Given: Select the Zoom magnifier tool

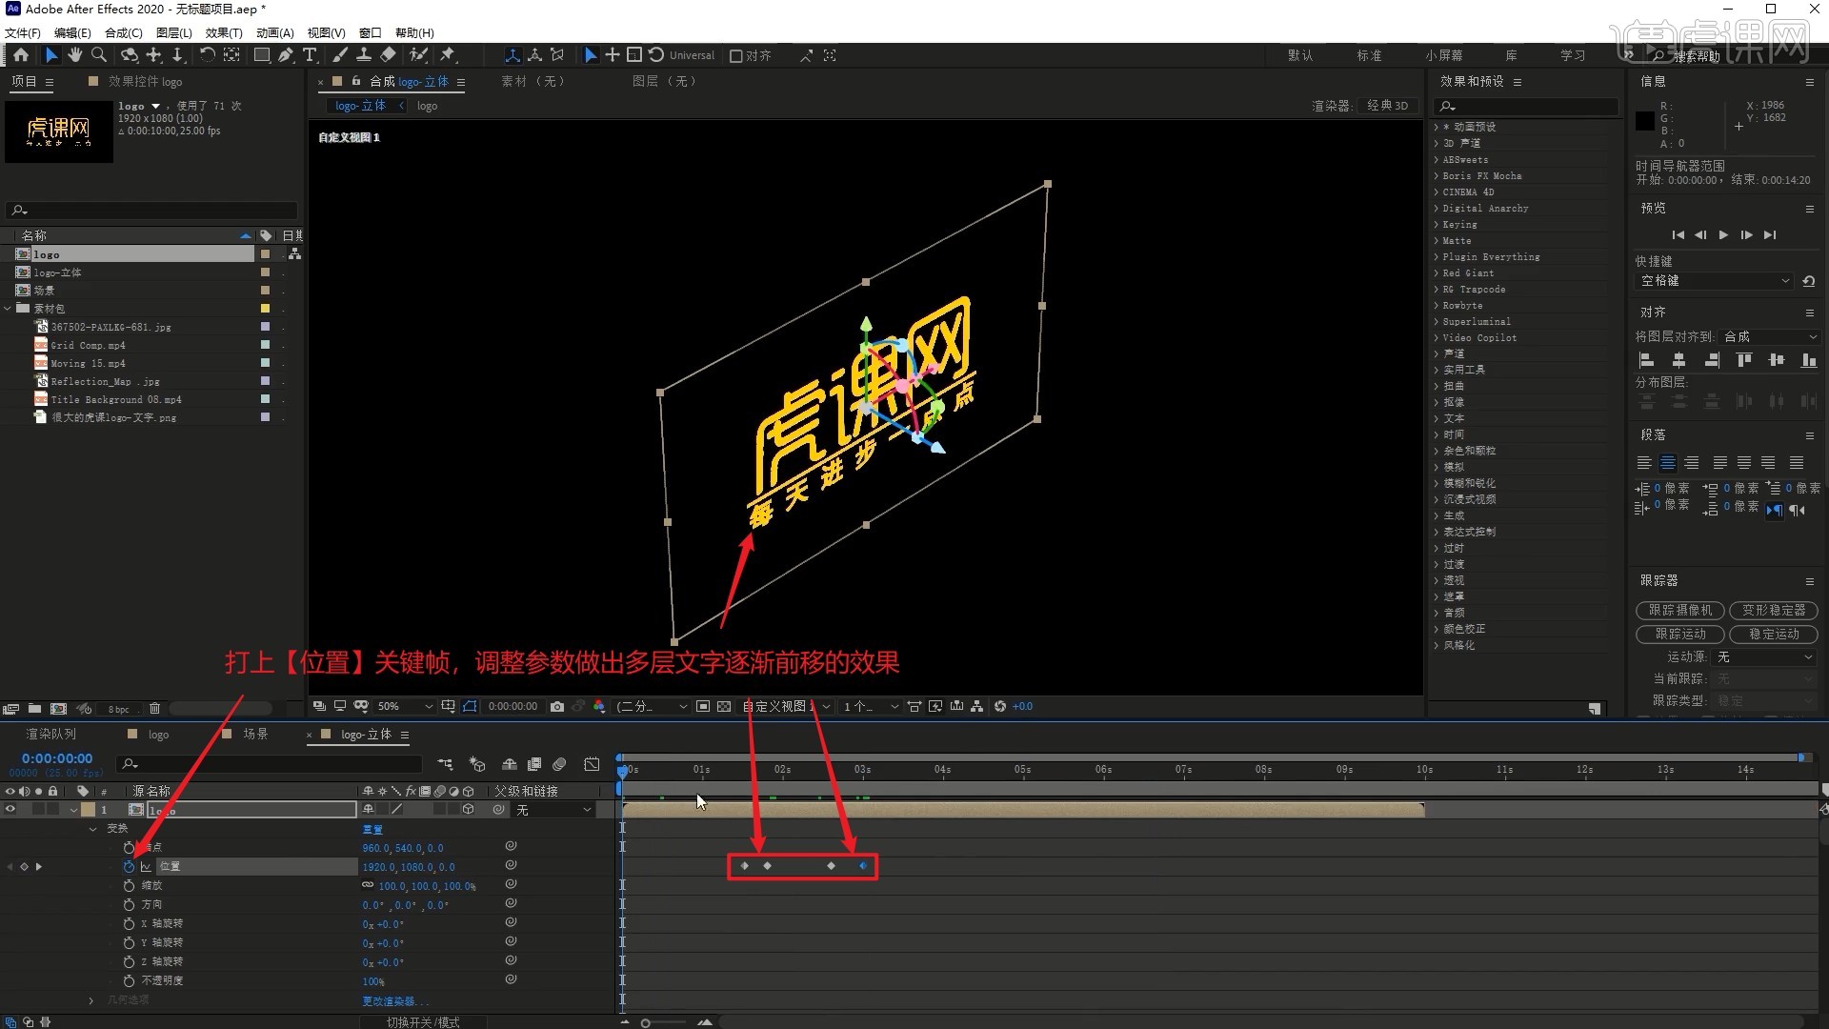Looking at the screenshot, I should (98, 55).
